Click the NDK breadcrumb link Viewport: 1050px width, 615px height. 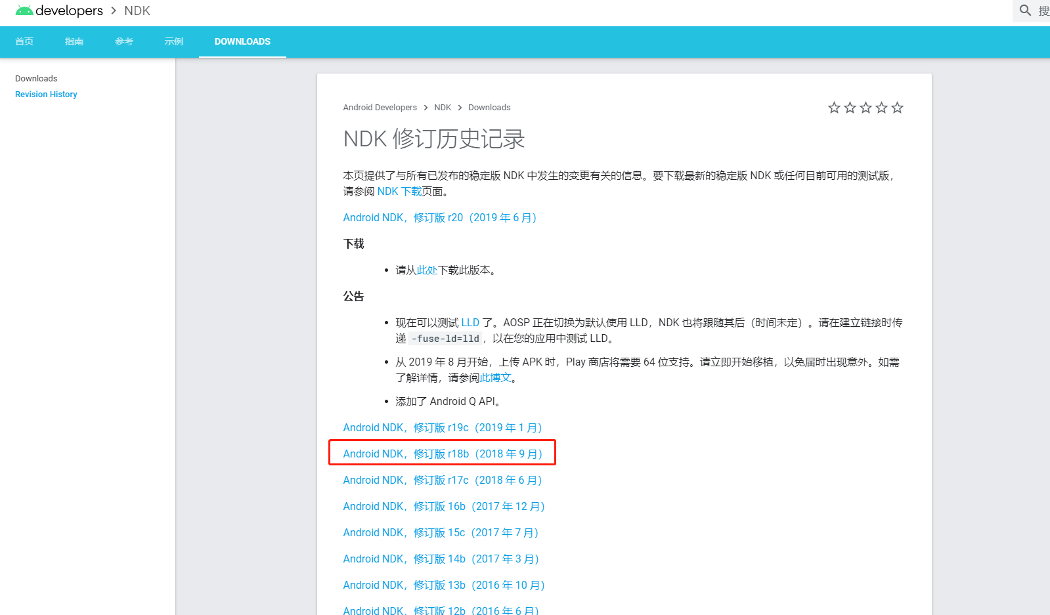click(x=443, y=108)
